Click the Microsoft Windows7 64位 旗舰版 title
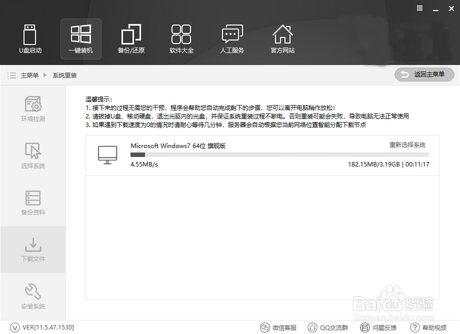Image resolution: width=460 pixels, height=334 pixels. [178, 145]
